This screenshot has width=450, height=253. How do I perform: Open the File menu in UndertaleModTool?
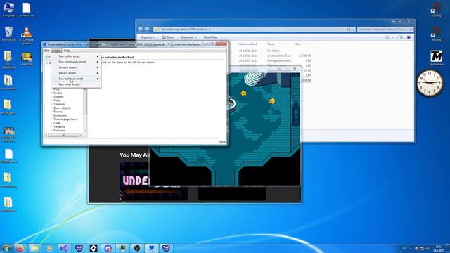coord(46,51)
